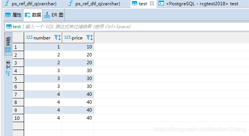Select price cell in row 10
The height and width of the screenshot is (136, 249).
click(78, 118)
